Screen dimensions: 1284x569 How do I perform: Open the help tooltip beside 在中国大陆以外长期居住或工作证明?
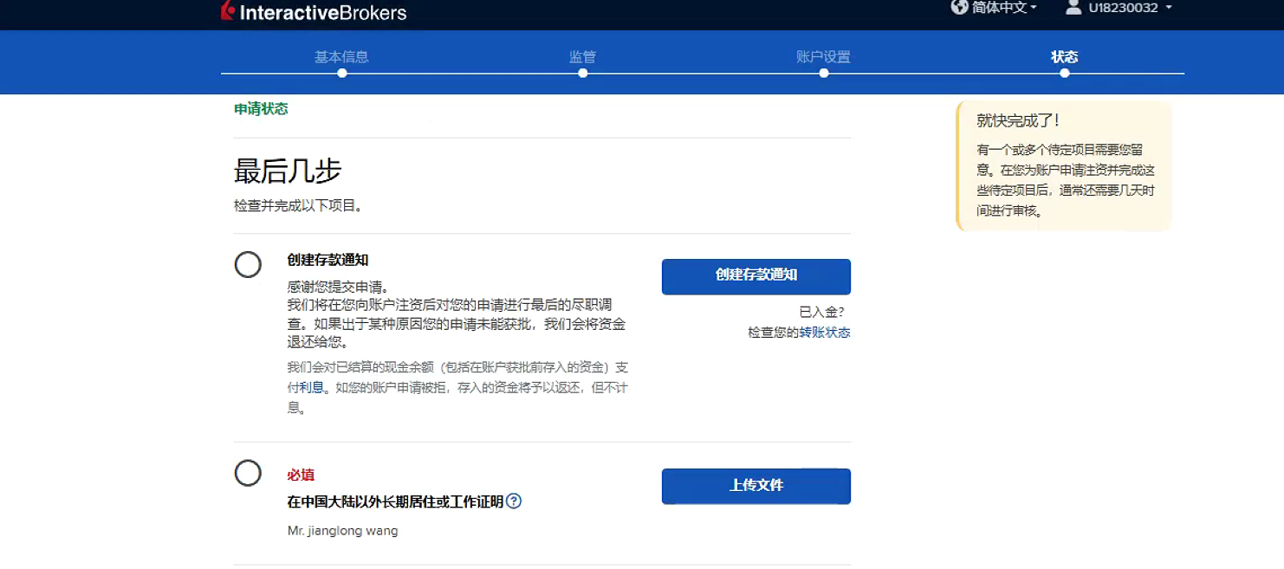[514, 501]
